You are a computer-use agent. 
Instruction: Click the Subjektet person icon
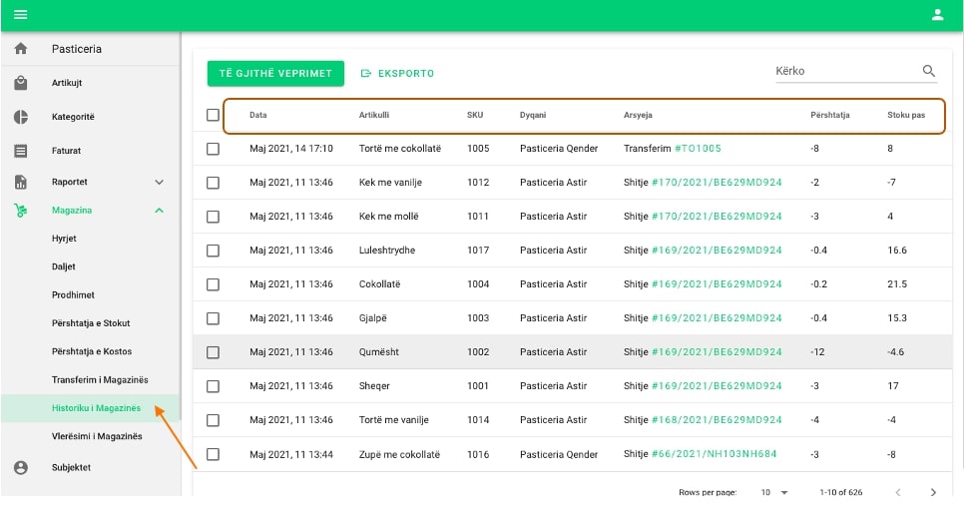click(x=21, y=467)
